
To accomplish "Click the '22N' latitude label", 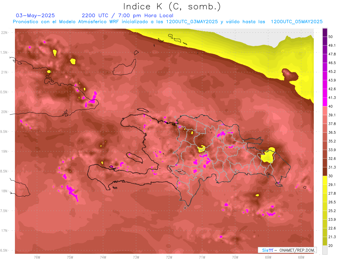I will (5, 32).
